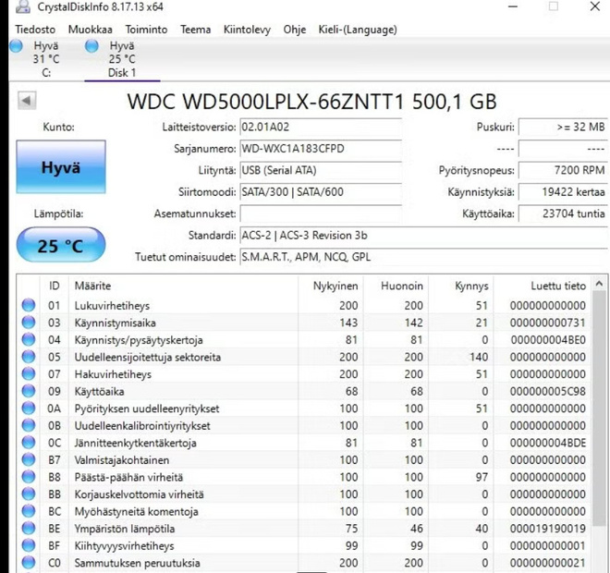Click the CrystalDiskInfo title bar app icon
This screenshot has width=610, height=573.
(x=23, y=6)
